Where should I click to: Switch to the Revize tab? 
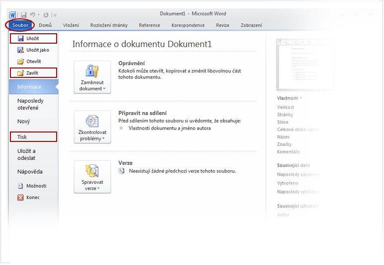pyautogui.click(x=223, y=25)
